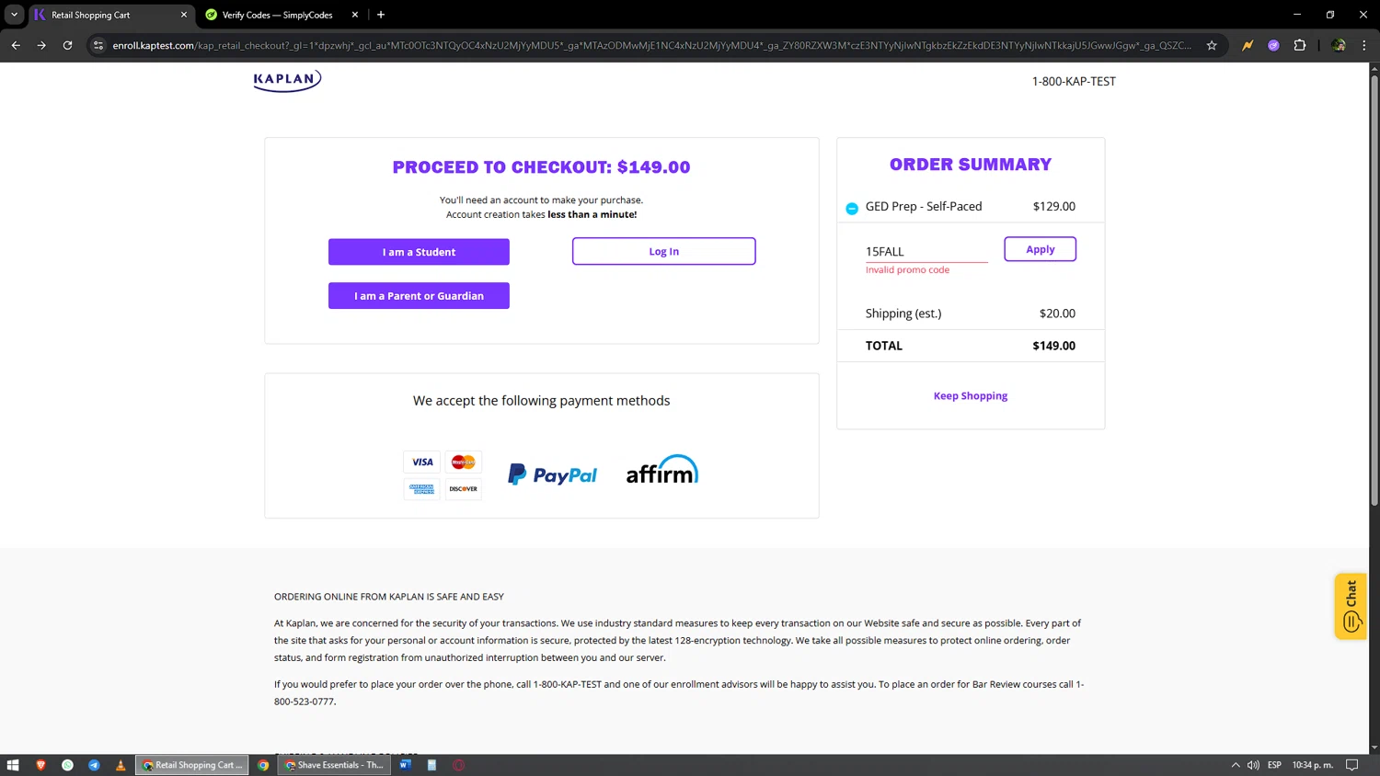
Task: Click the PayPal logo
Action: pos(553,474)
